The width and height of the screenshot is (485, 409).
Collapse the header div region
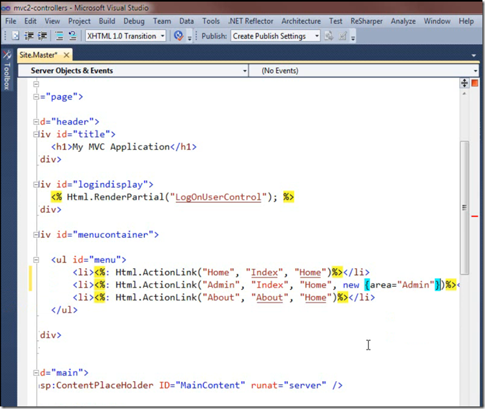tap(36, 121)
